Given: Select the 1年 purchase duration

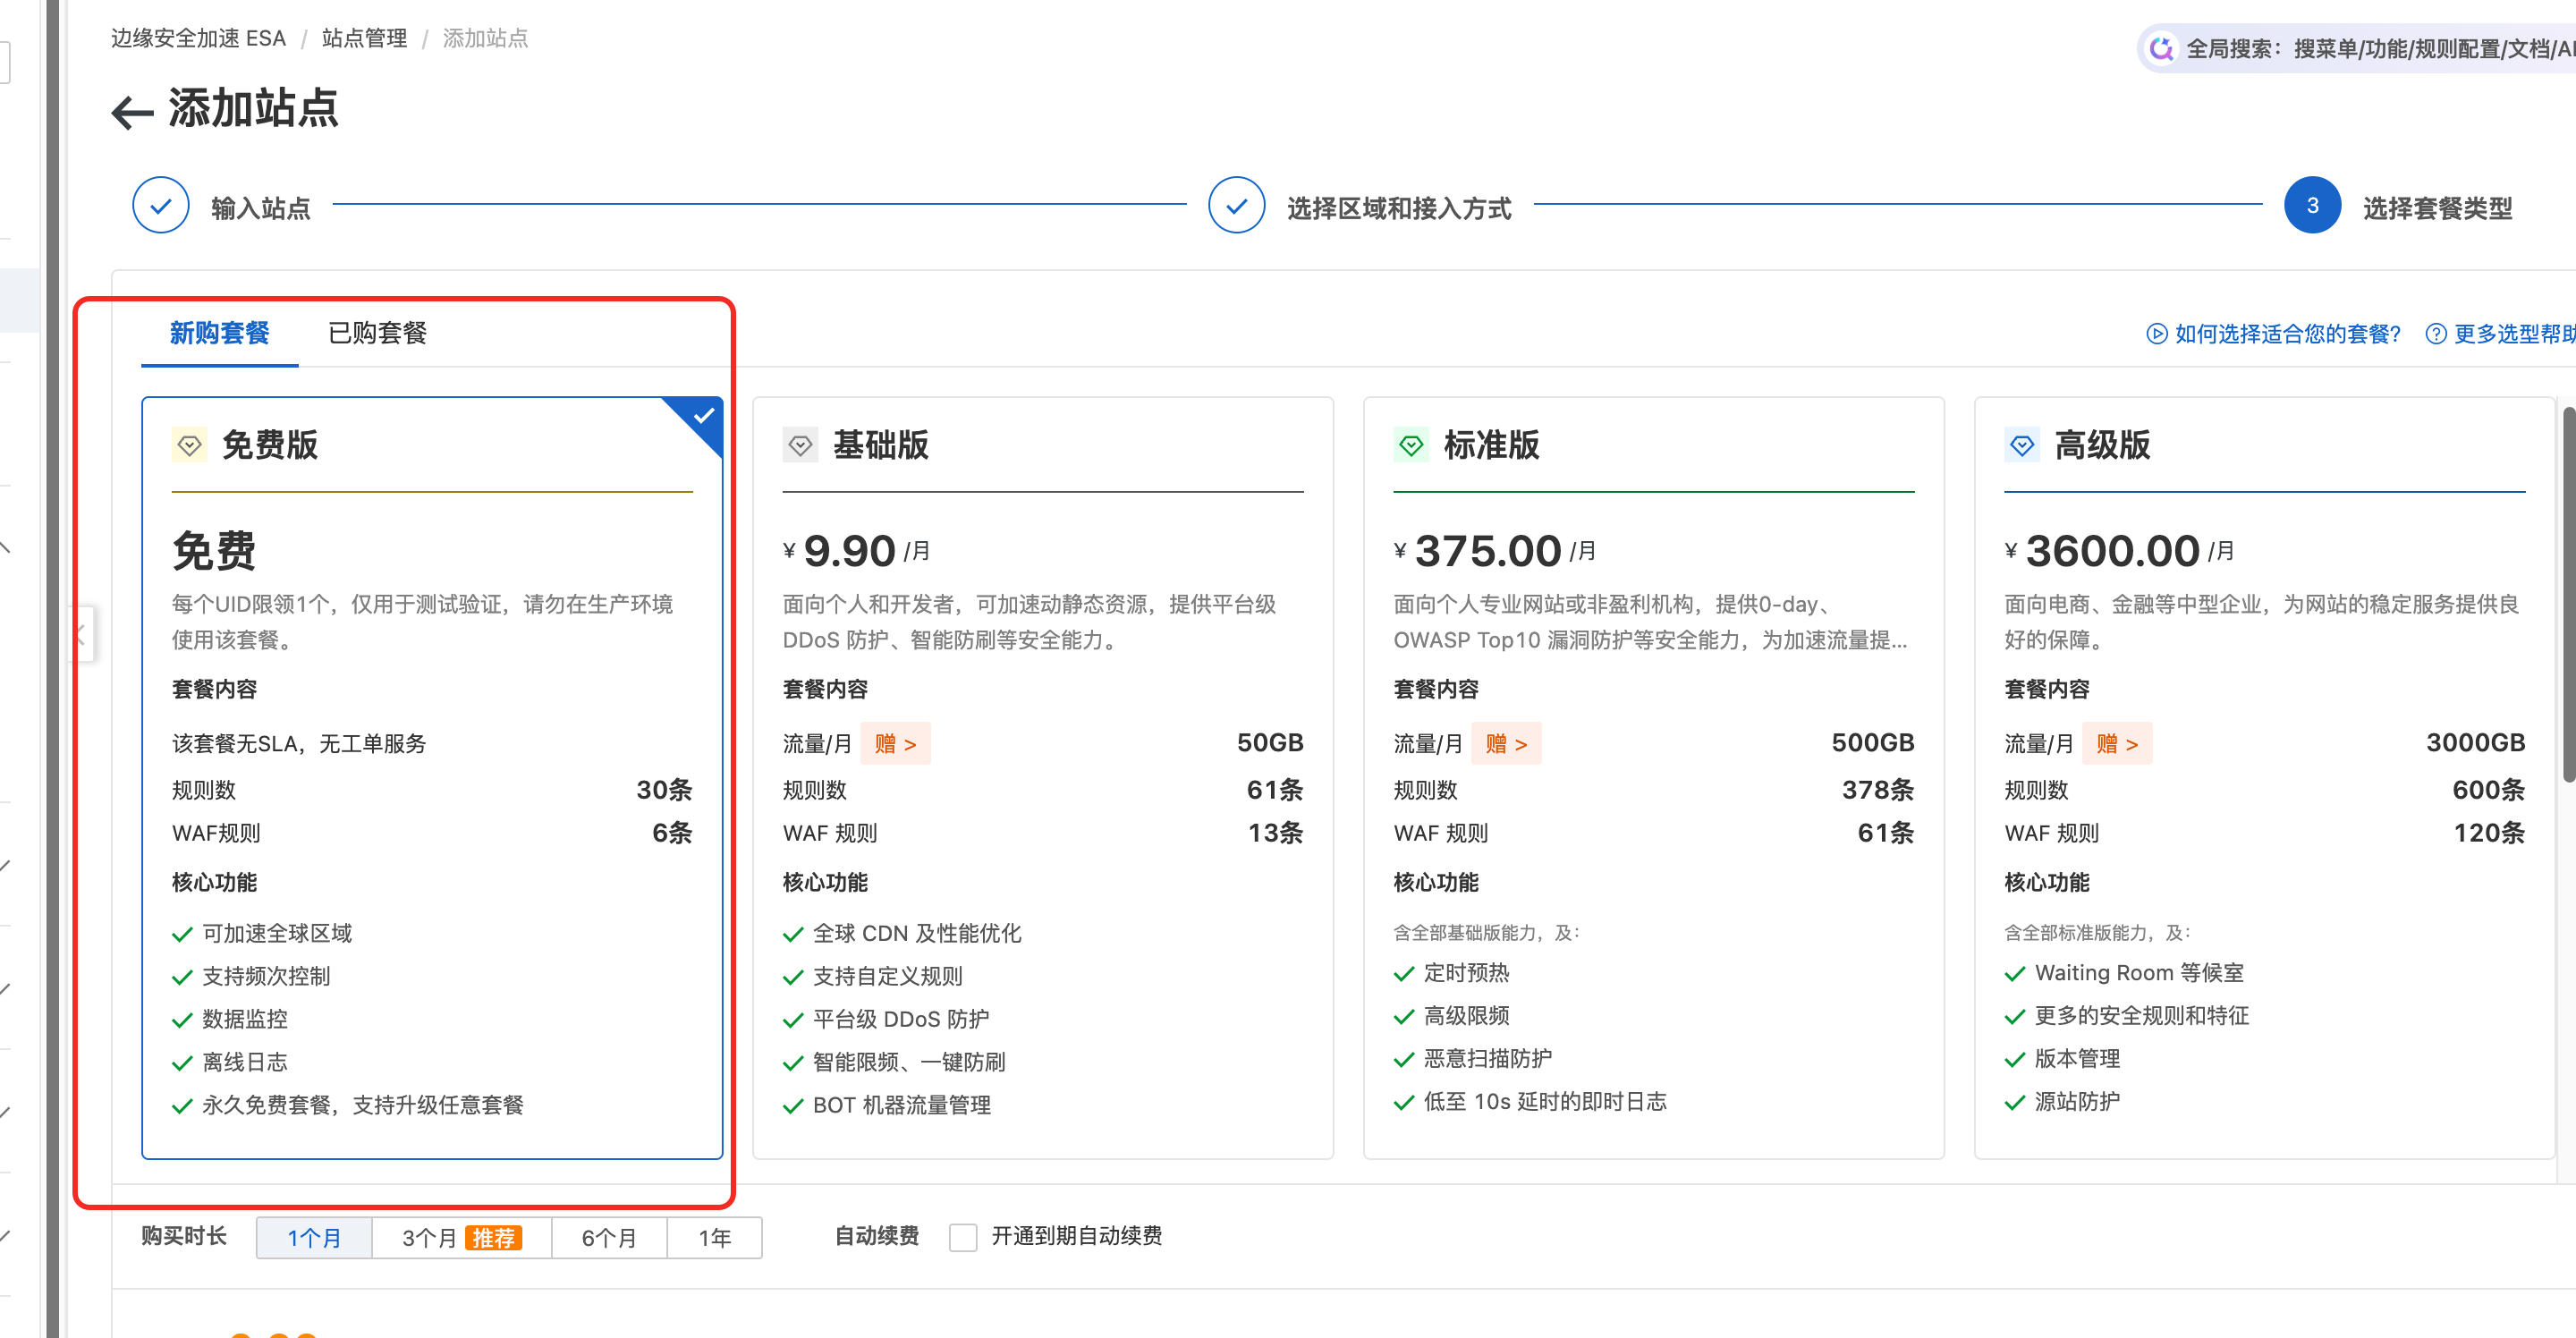Looking at the screenshot, I should tap(715, 1238).
